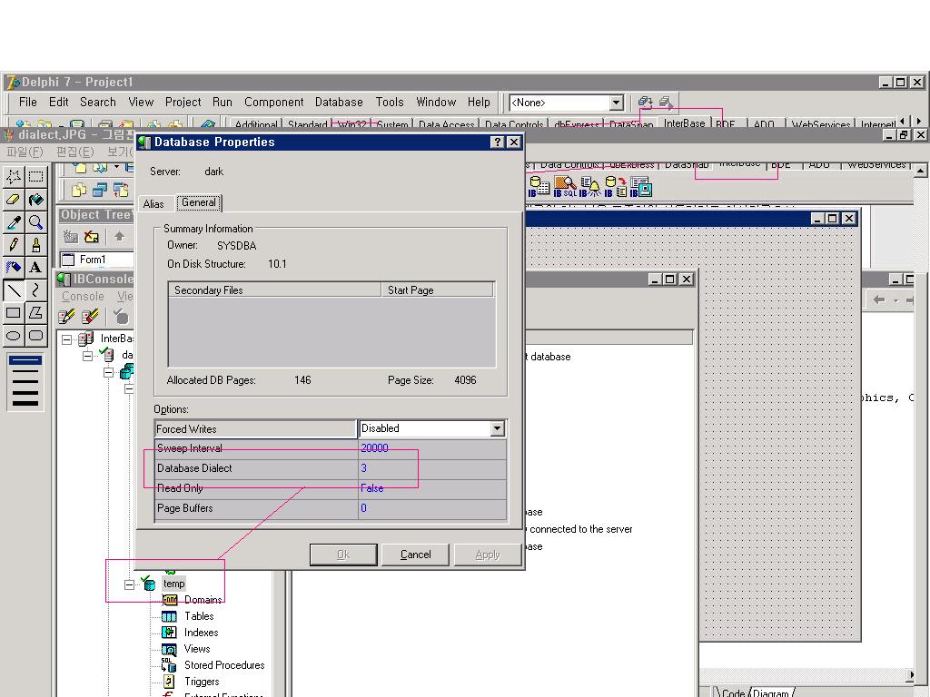Image resolution: width=930 pixels, height=697 pixels.
Task: Click the Indexes icon under temp database
Action: [x=169, y=633]
